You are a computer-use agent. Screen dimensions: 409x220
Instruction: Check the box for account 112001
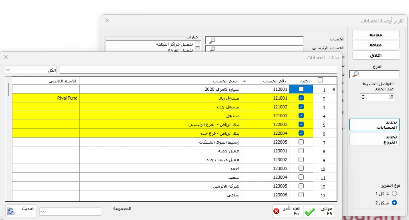301,89
